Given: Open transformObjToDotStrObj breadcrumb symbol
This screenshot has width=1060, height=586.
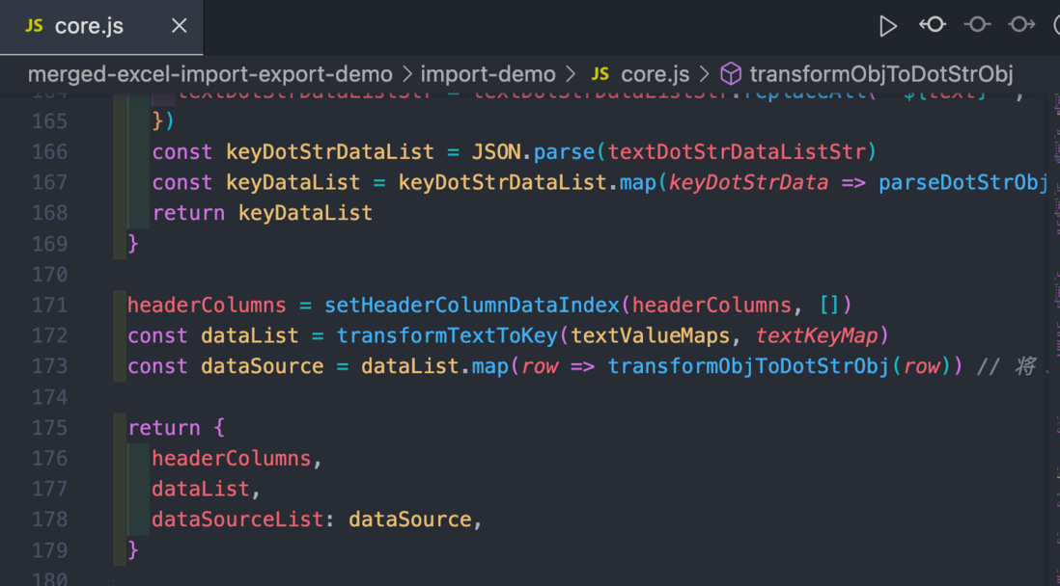Looking at the screenshot, I should (881, 74).
